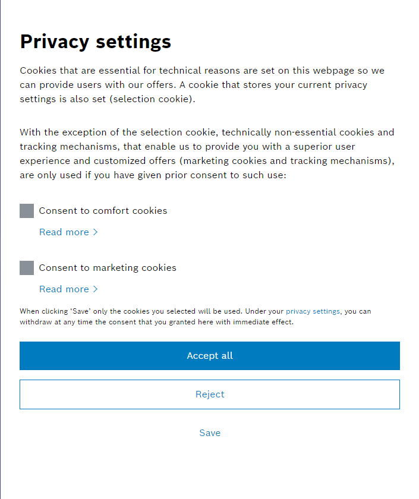Click the 'immediate effect' text in fine print
This screenshot has height=499, width=419.
pos(267,323)
